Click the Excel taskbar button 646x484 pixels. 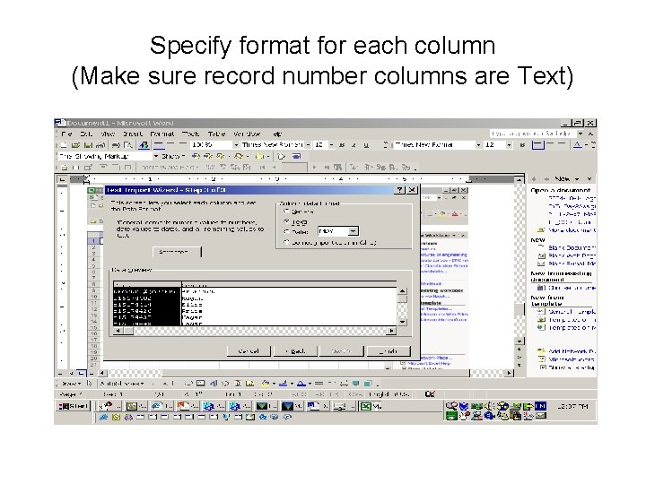click(371, 406)
